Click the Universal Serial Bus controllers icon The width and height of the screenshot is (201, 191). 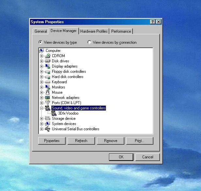48,129
